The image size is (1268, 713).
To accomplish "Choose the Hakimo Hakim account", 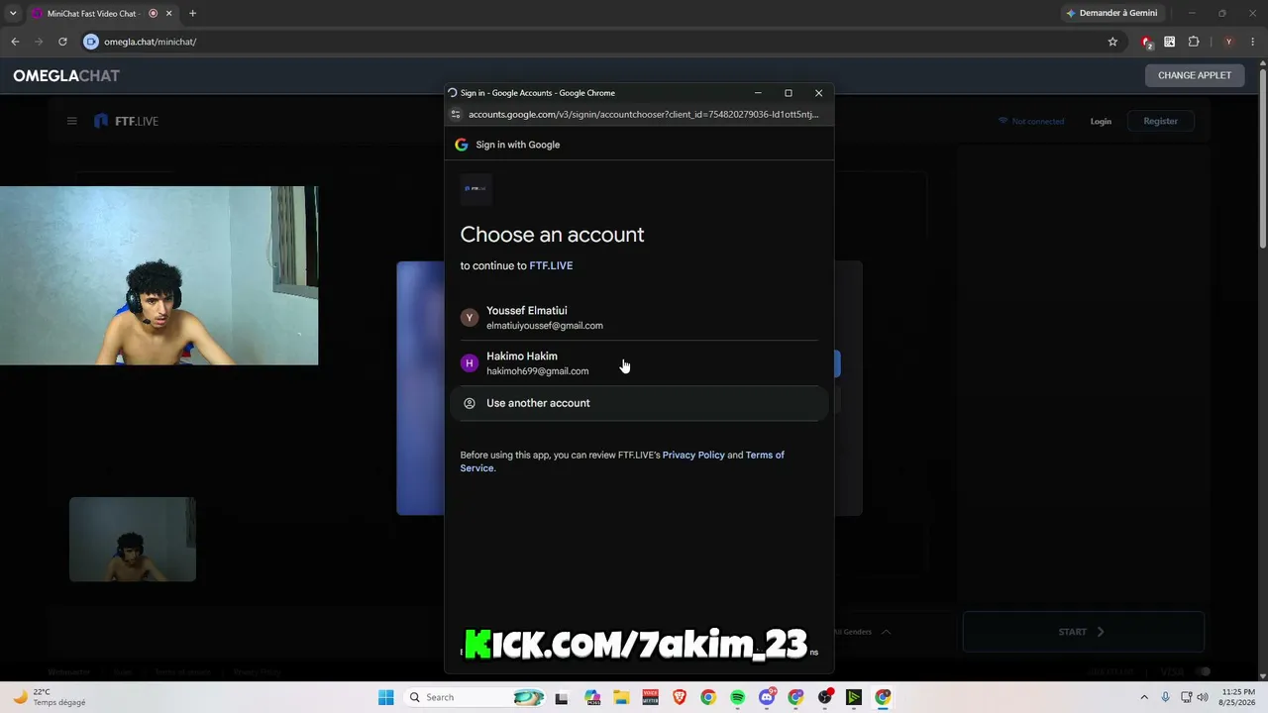I will coord(639,362).
